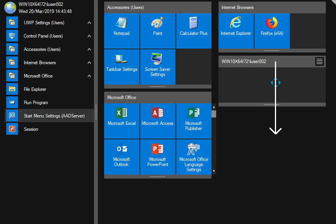Click the move handle in empty tile group
This screenshot has width=336, height=224.
point(276,83)
